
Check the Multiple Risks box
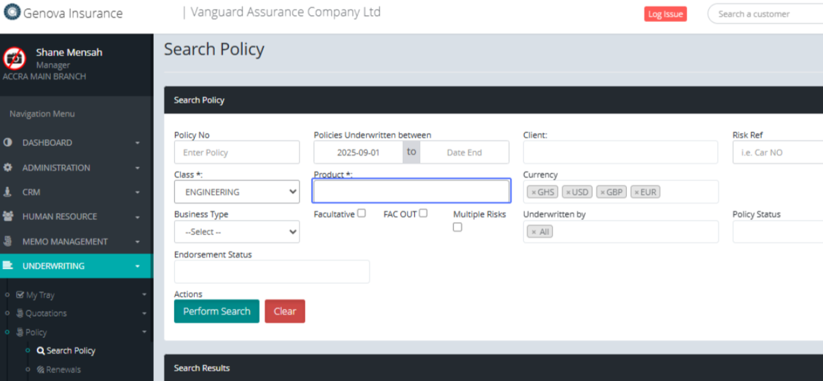[457, 228]
